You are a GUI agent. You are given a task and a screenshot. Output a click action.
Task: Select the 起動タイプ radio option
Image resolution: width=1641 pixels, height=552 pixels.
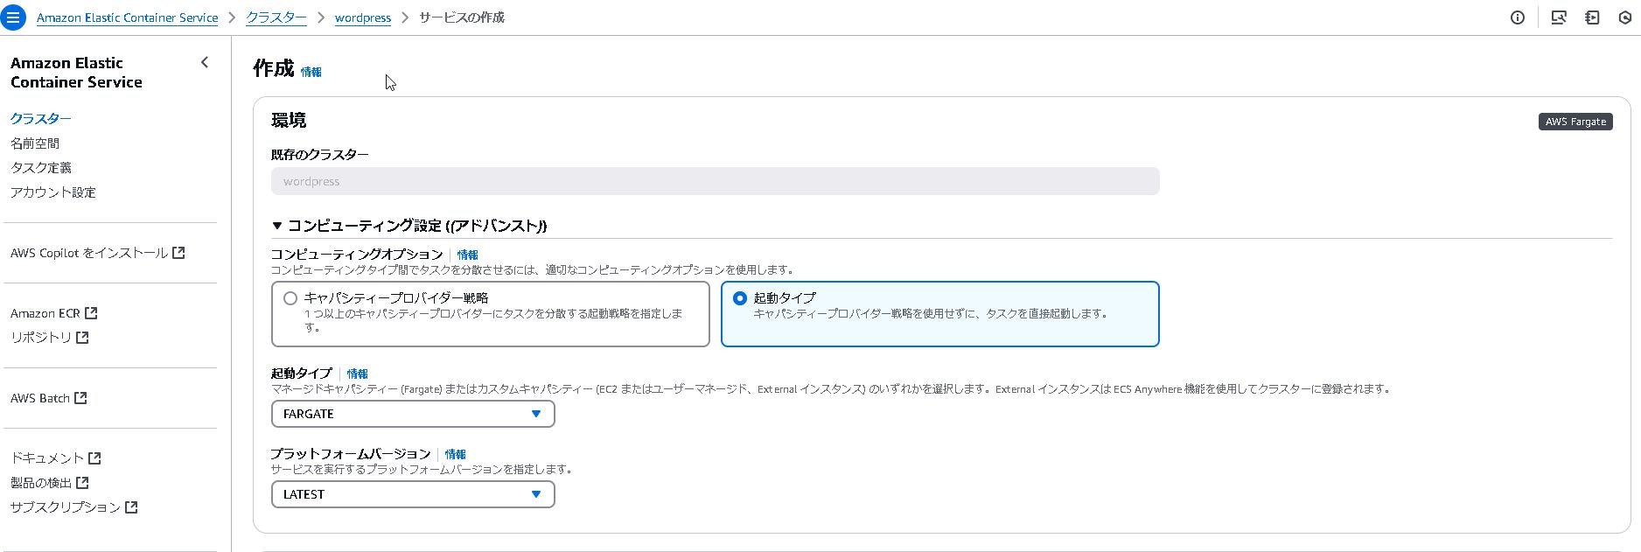coord(740,298)
